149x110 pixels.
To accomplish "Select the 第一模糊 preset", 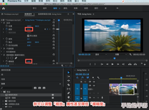I will [x=12, y=98].
